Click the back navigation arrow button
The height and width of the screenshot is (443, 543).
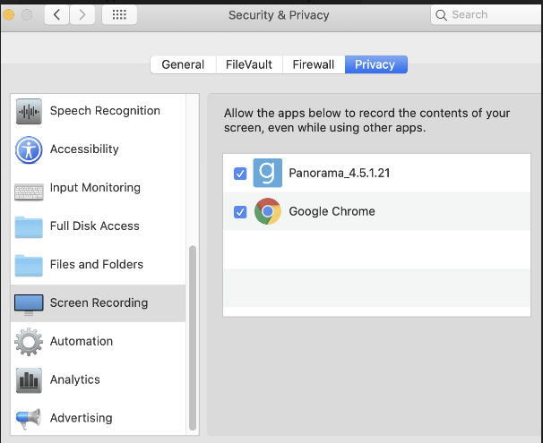[56, 15]
